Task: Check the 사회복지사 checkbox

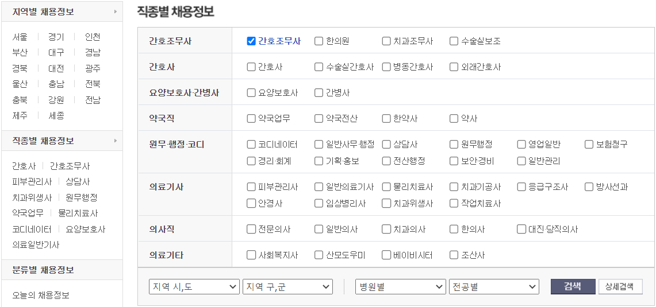Action: point(251,255)
